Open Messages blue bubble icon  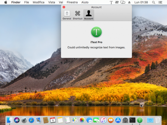tap(89, 120)
